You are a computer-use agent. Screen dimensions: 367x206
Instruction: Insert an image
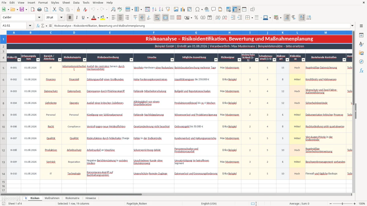click(176, 9)
